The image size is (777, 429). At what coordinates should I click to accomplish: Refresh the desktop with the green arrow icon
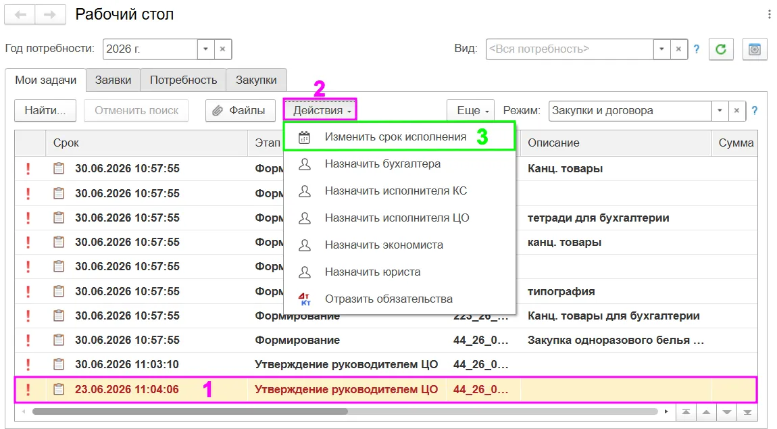pyautogui.click(x=721, y=49)
